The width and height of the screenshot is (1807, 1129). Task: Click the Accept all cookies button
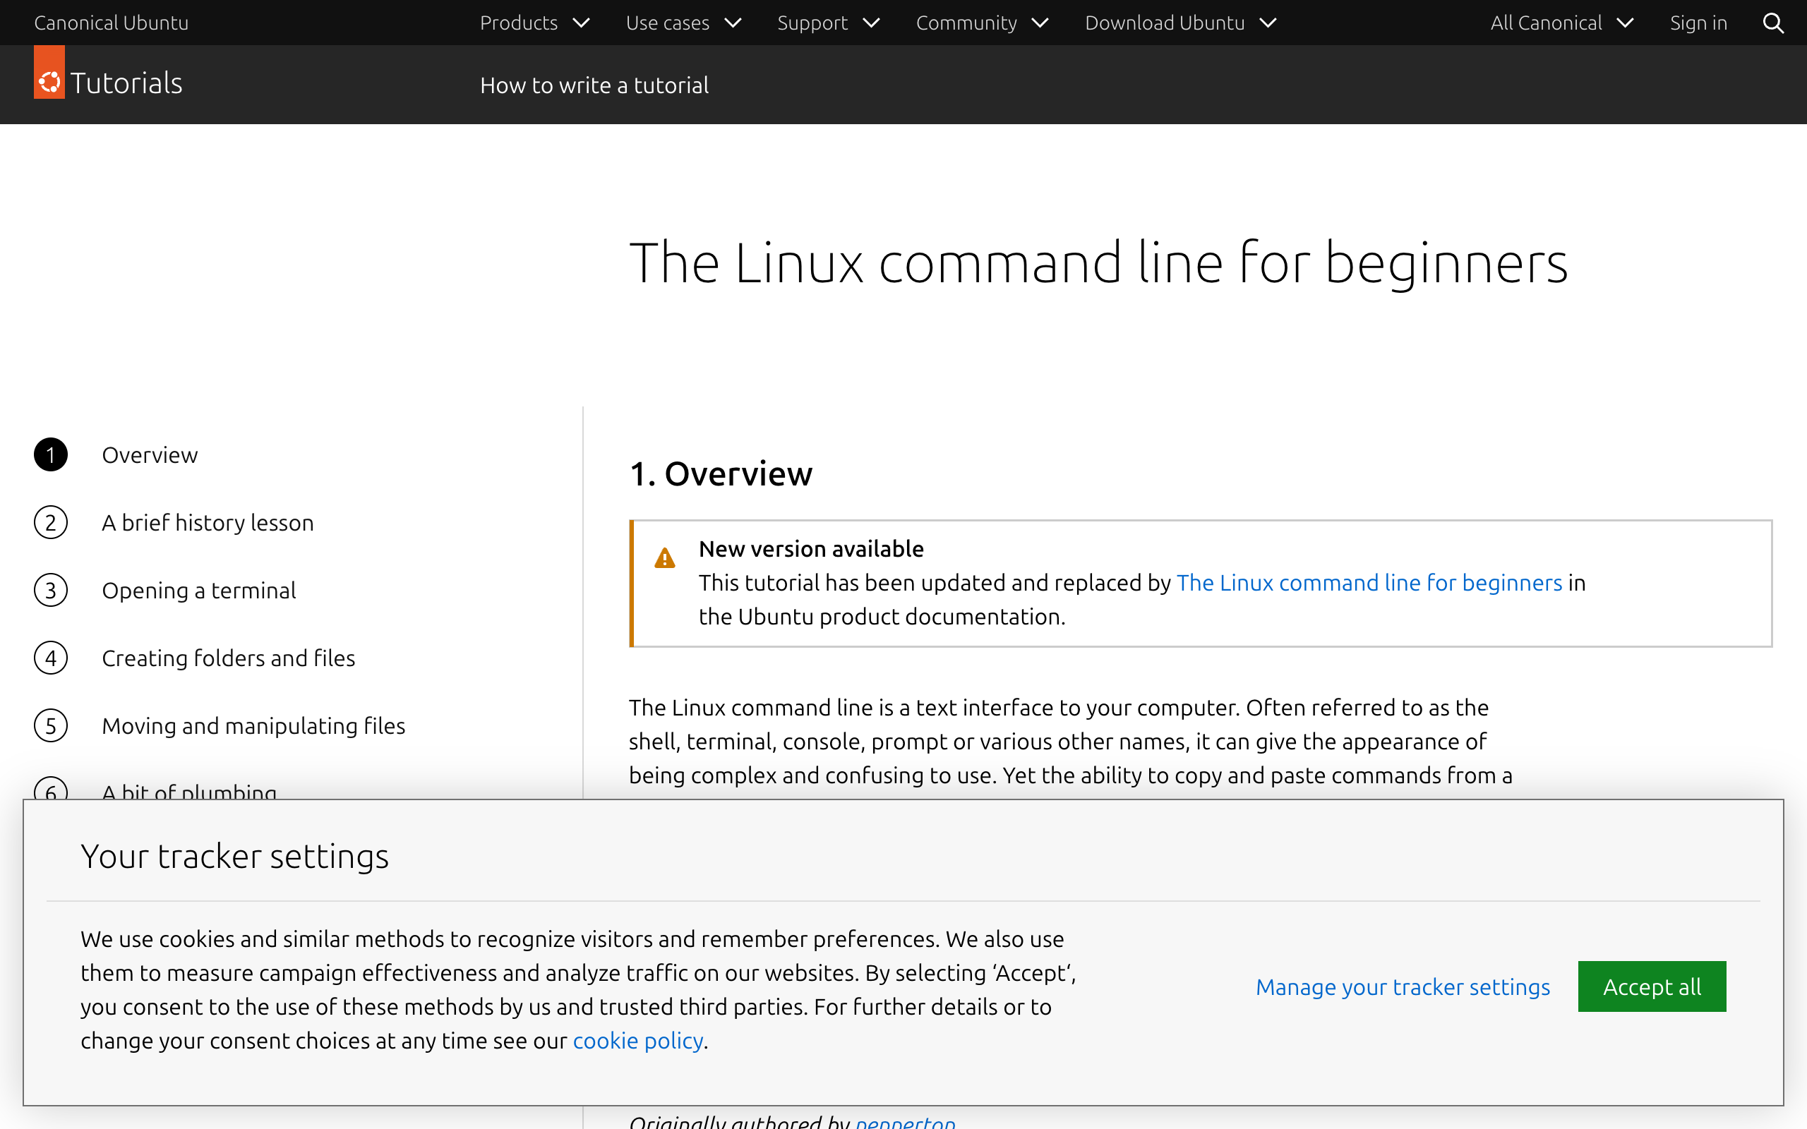point(1651,986)
